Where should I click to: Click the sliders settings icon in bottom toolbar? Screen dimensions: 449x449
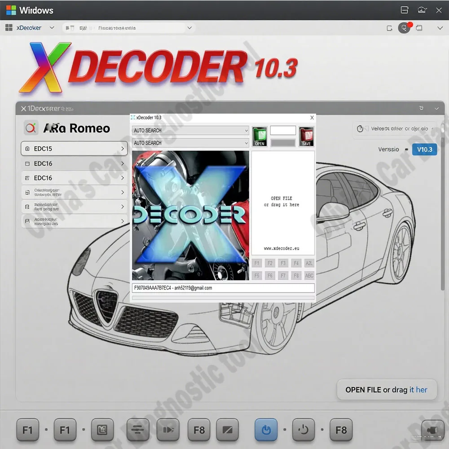tap(137, 430)
